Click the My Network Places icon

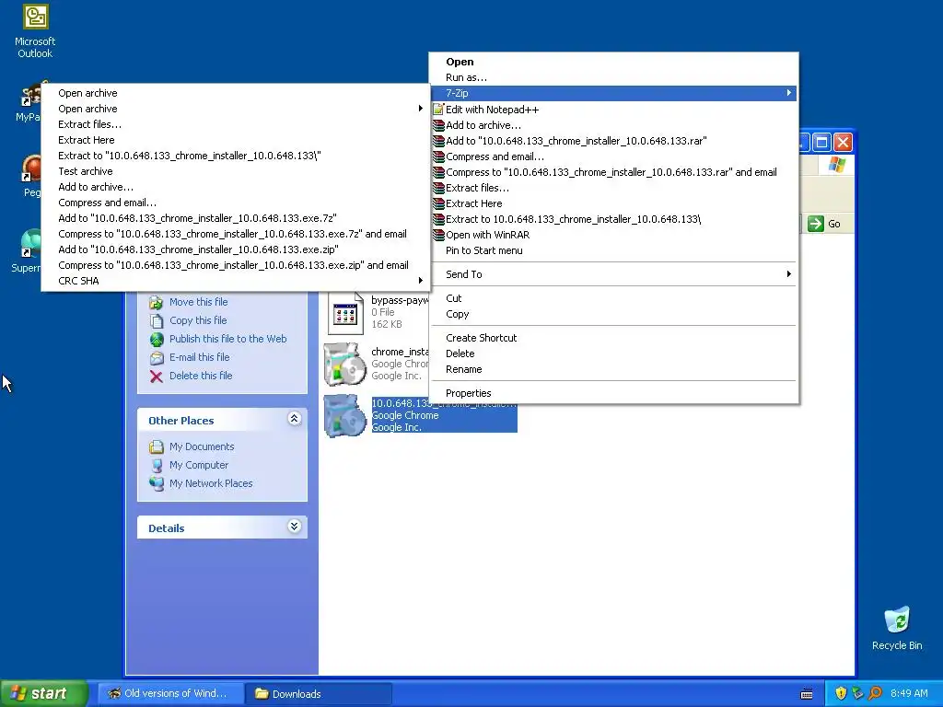pos(157,483)
